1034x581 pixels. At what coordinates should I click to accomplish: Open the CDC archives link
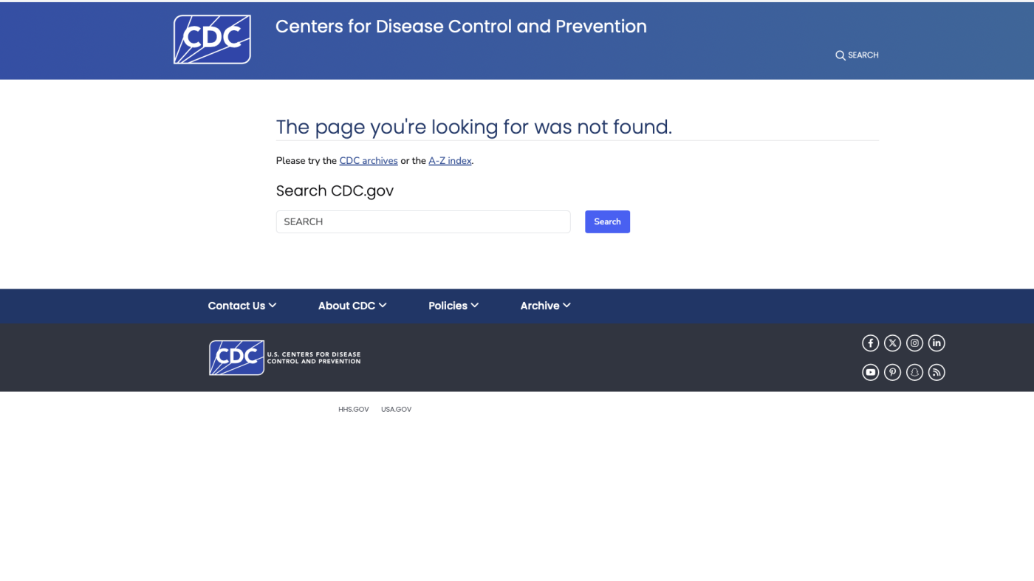pyautogui.click(x=368, y=161)
